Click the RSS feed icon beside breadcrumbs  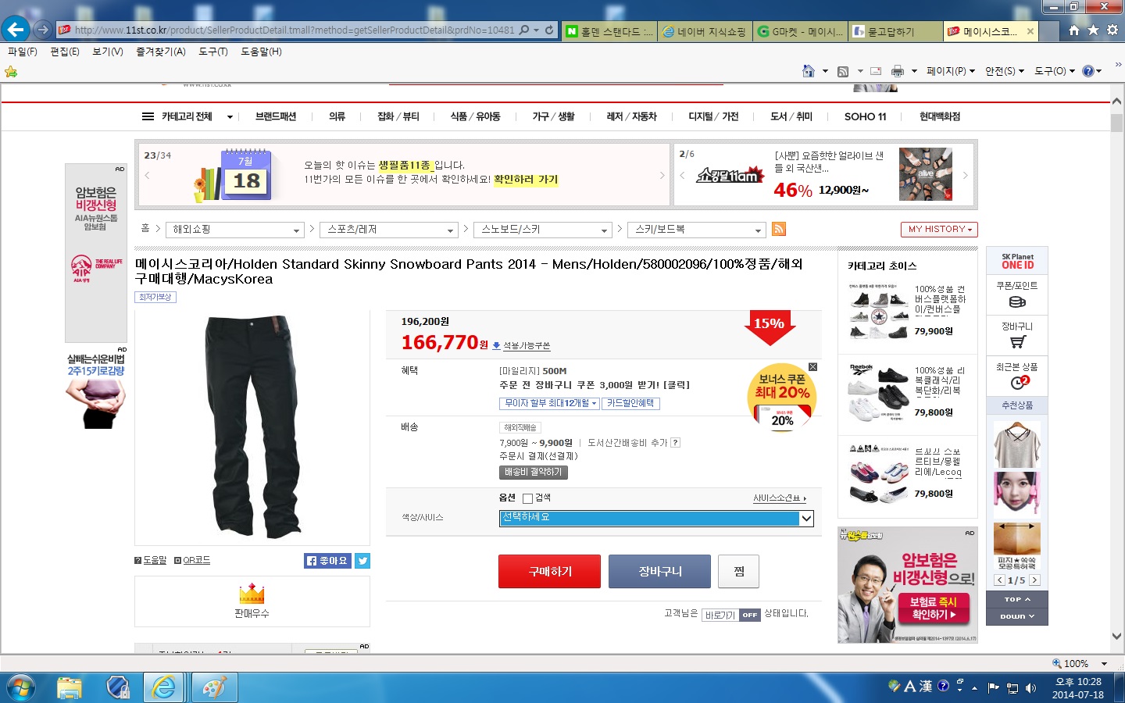pos(778,229)
